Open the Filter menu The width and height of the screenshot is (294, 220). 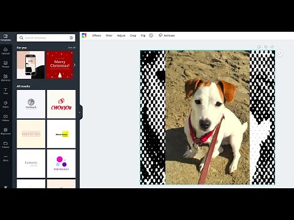click(109, 35)
